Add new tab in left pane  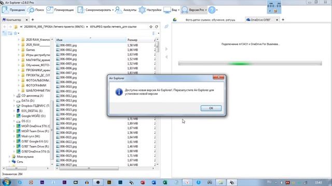tap(33, 20)
